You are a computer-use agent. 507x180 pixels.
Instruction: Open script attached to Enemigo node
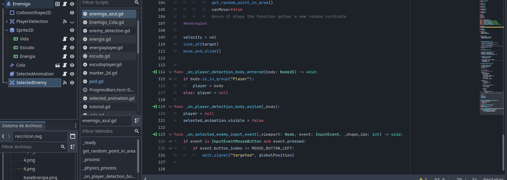click(x=65, y=4)
